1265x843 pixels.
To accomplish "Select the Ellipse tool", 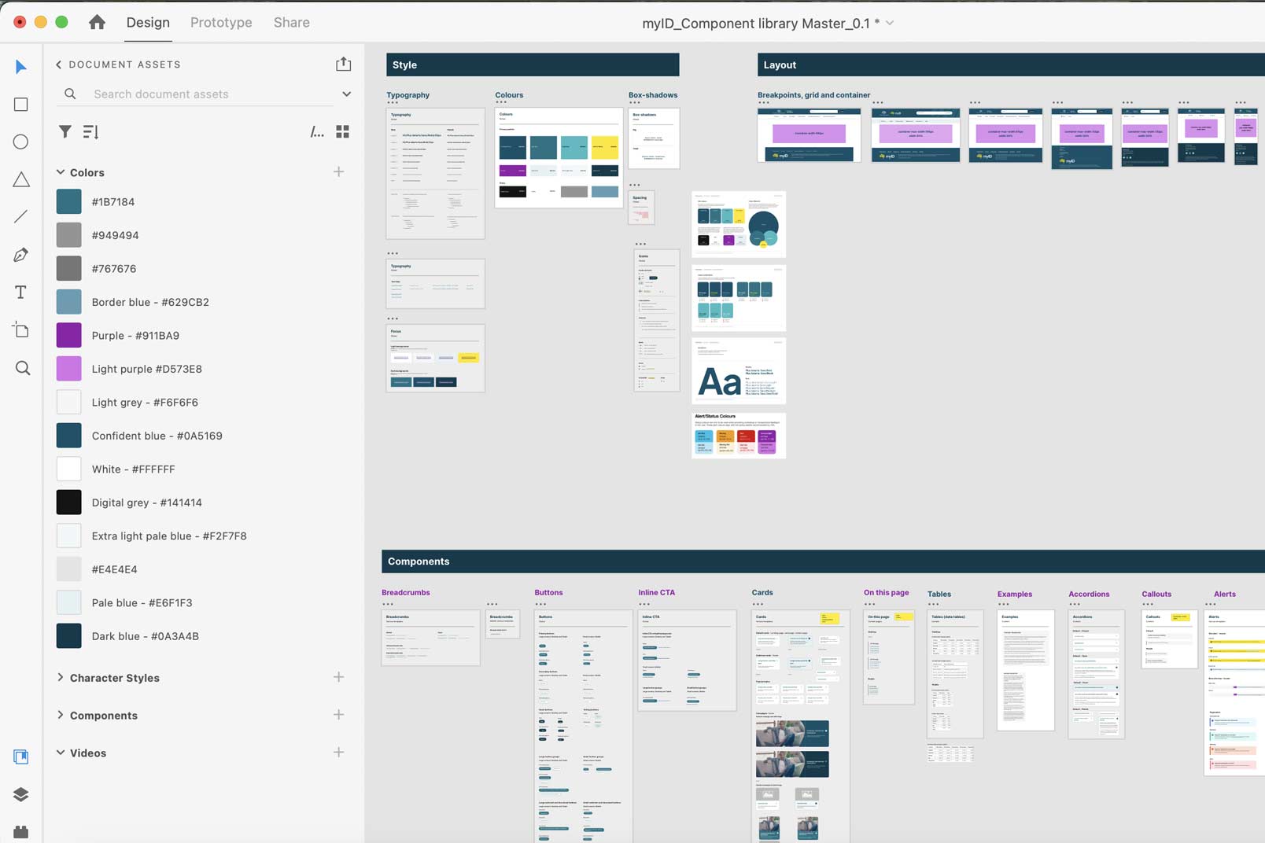I will coord(20,142).
